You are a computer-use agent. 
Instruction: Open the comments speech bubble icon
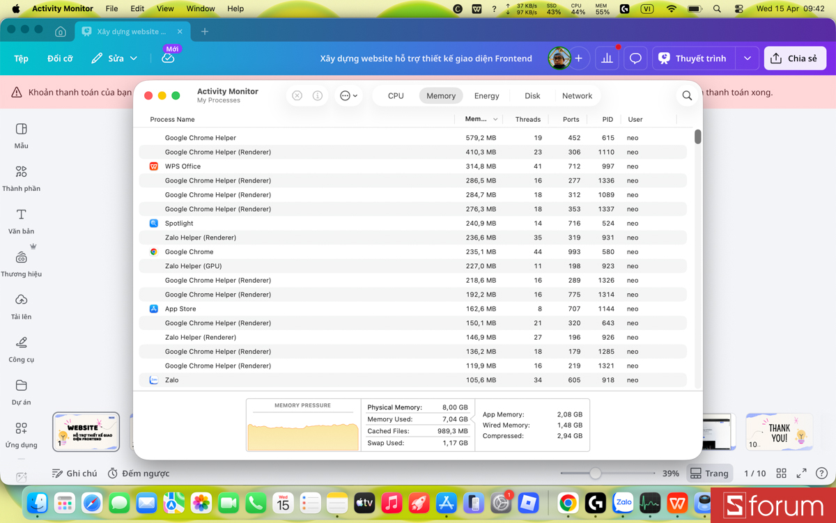[x=635, y=58]
